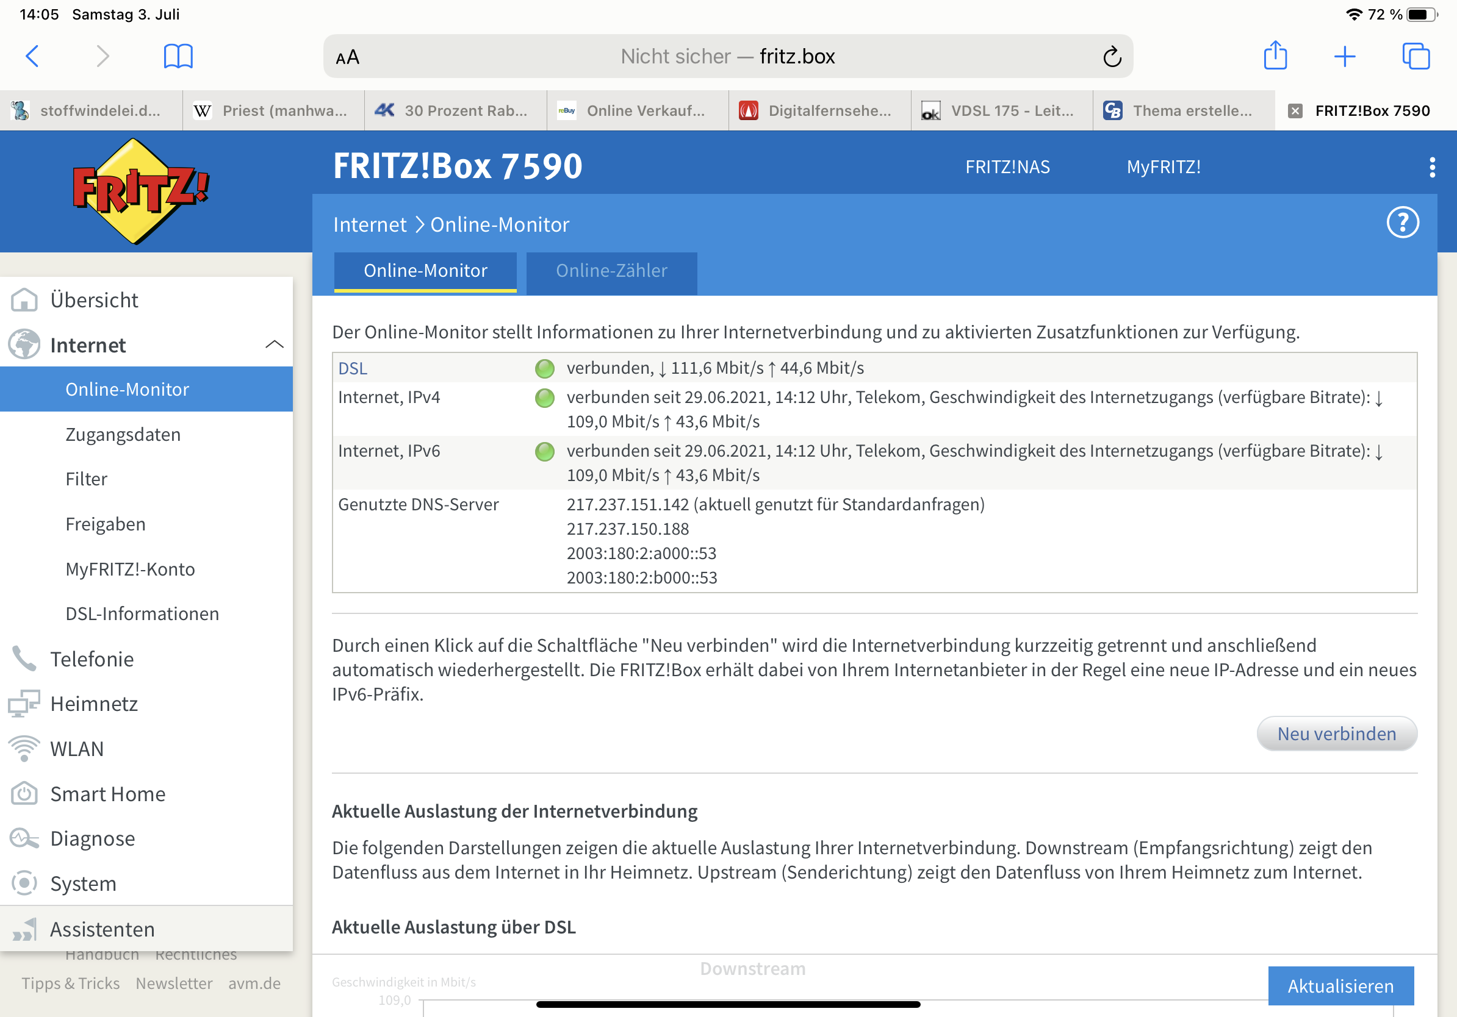
Task: Close the FRITZ!Box 7590 tab
Action: click(x=1295, y=111)
